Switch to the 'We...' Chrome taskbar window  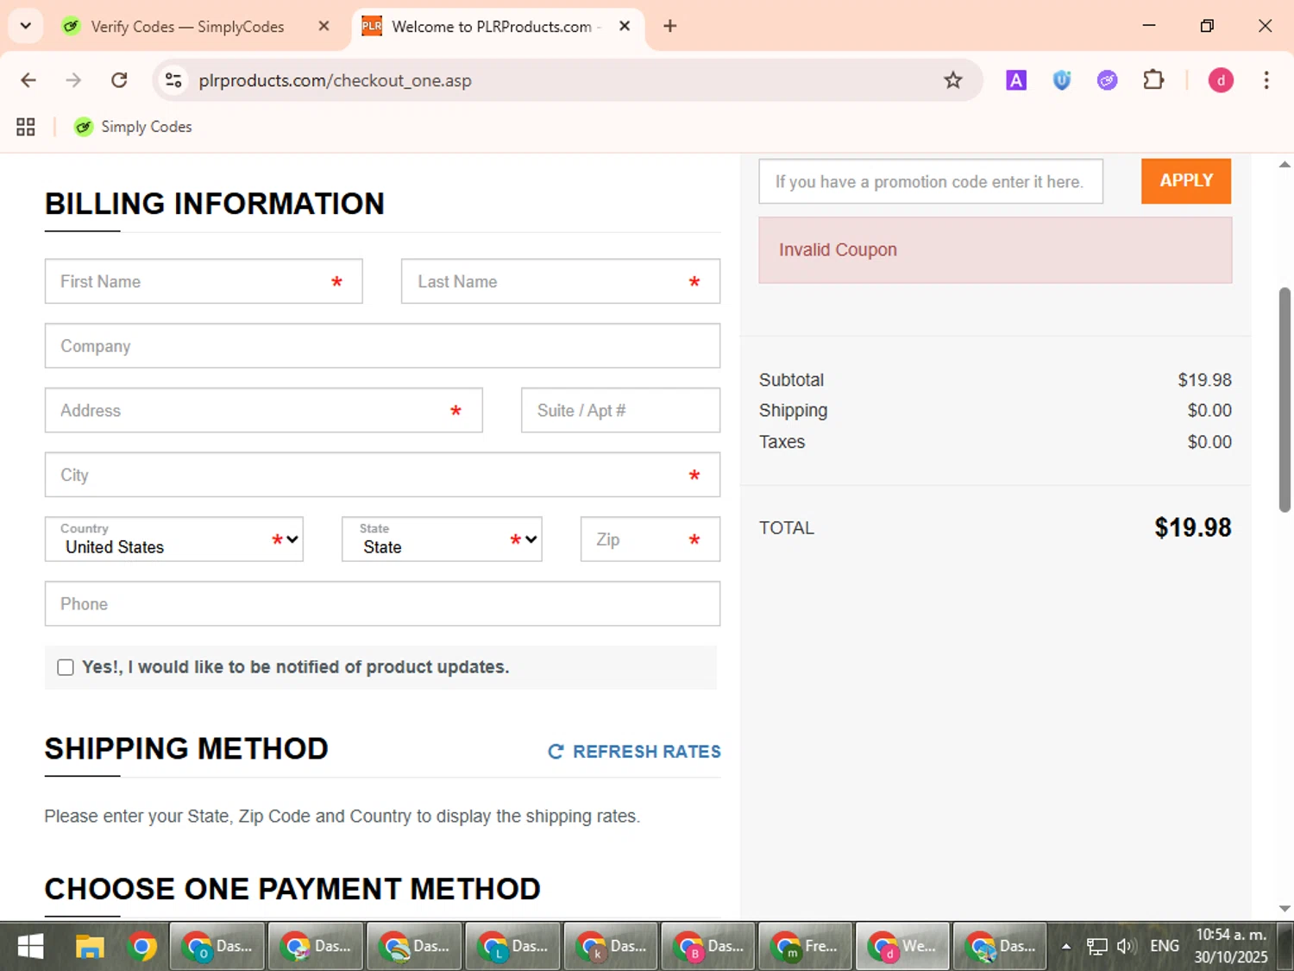click(x=902, y=947)
